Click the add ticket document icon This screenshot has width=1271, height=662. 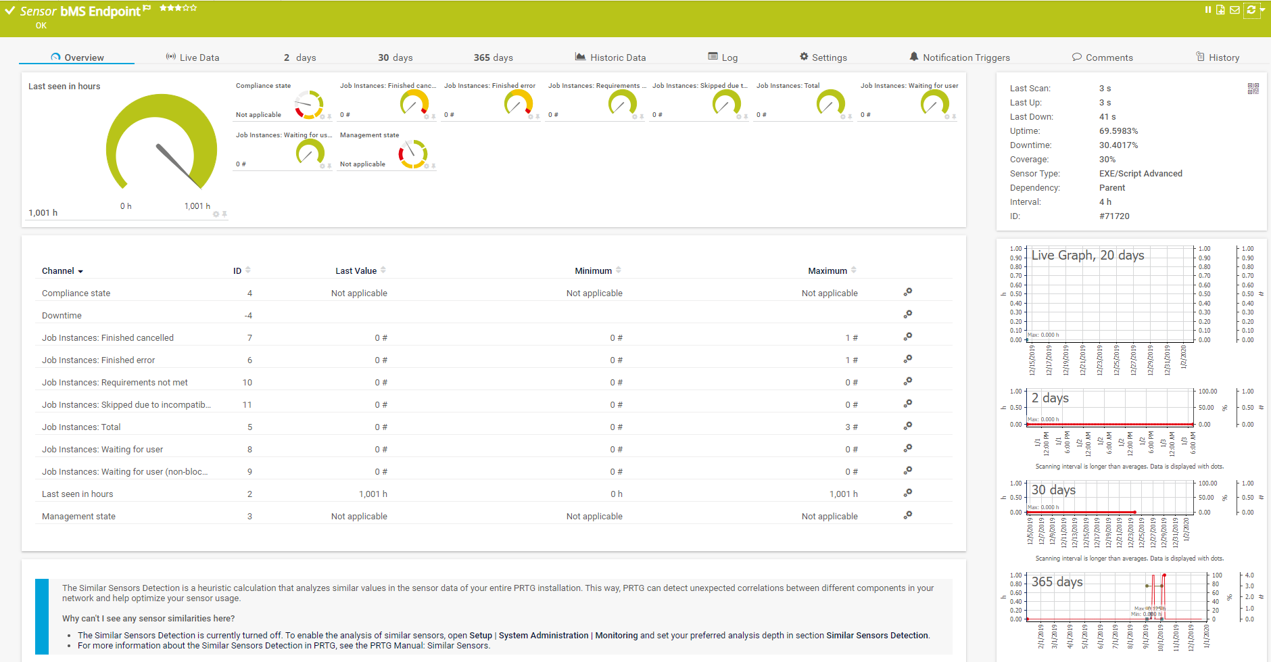1220,9
